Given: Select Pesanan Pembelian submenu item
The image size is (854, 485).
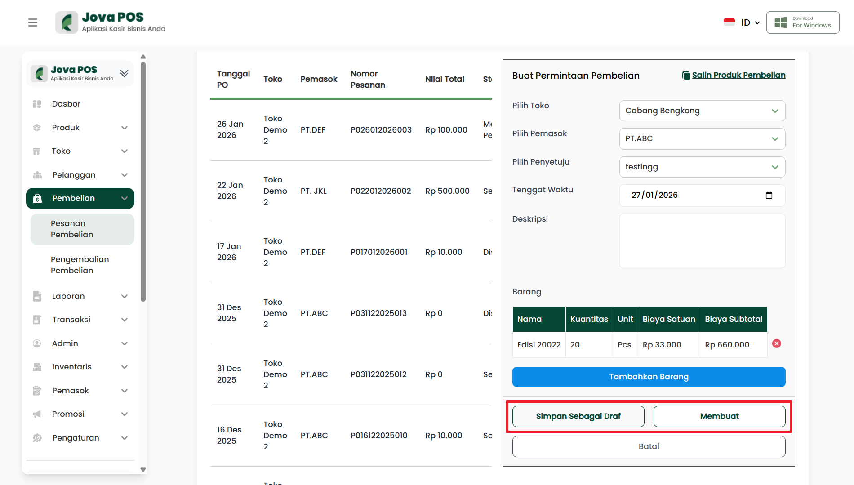Looking at the screenshot, I should pyautogui.click(x=72, y=229).
